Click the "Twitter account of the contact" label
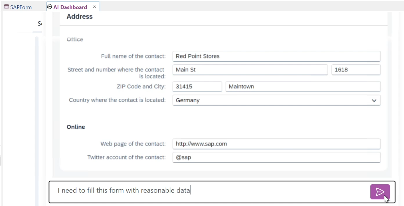 pyautogui.click(x=126, y=157)
